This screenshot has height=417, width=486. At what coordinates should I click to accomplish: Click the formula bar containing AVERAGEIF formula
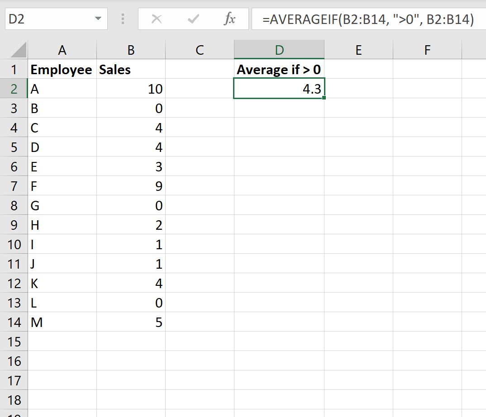368,19
